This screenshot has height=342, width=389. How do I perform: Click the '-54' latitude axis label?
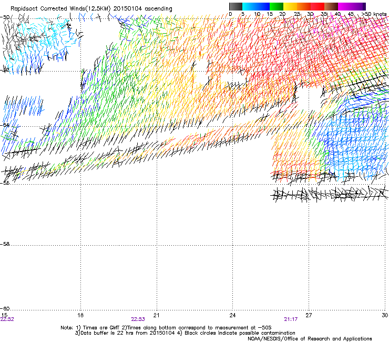[5, 125]
